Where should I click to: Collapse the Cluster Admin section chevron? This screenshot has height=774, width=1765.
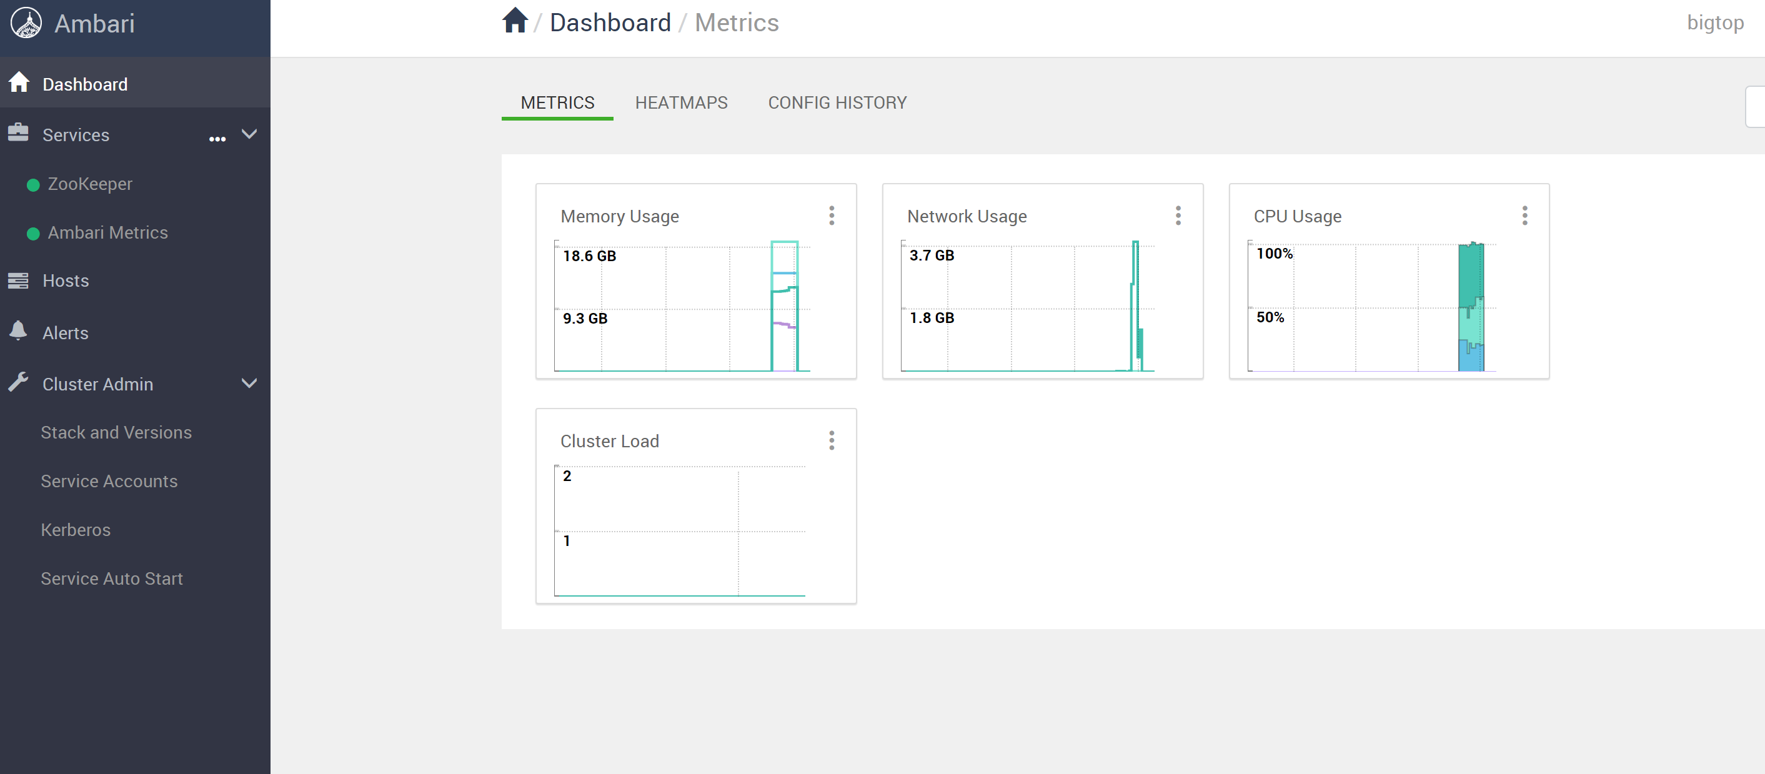click(249, 383)
